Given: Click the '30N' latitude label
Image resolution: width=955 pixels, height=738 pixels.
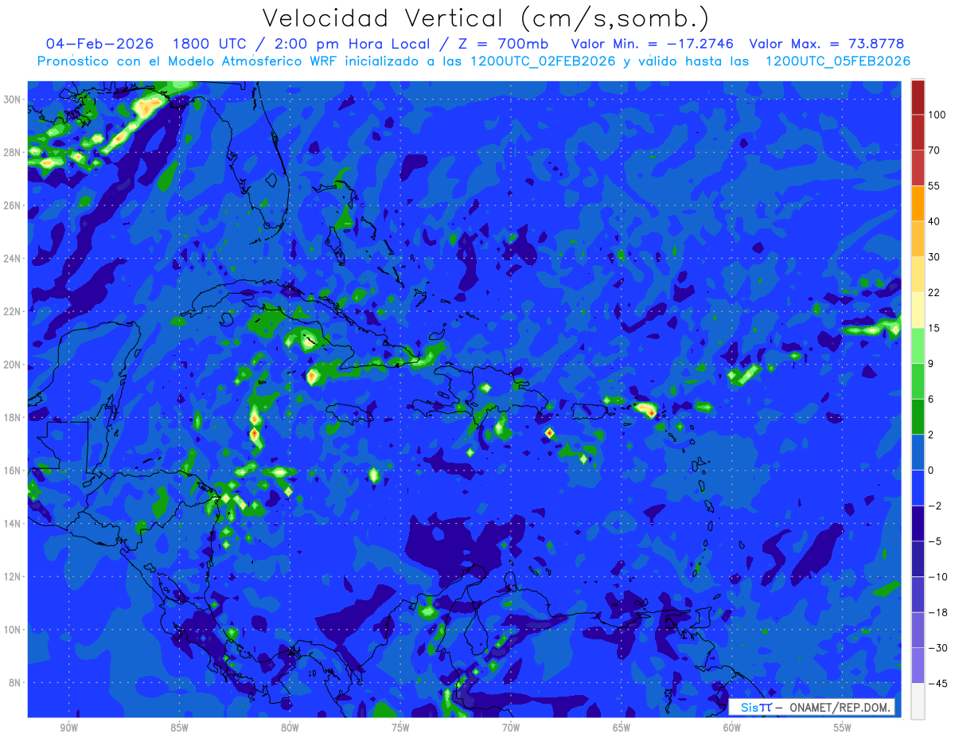Looking at the screenshot, I should 14,99.
